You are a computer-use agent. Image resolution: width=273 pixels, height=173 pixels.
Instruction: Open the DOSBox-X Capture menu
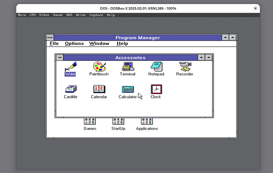pyautogui.click(x=96, y=15)
